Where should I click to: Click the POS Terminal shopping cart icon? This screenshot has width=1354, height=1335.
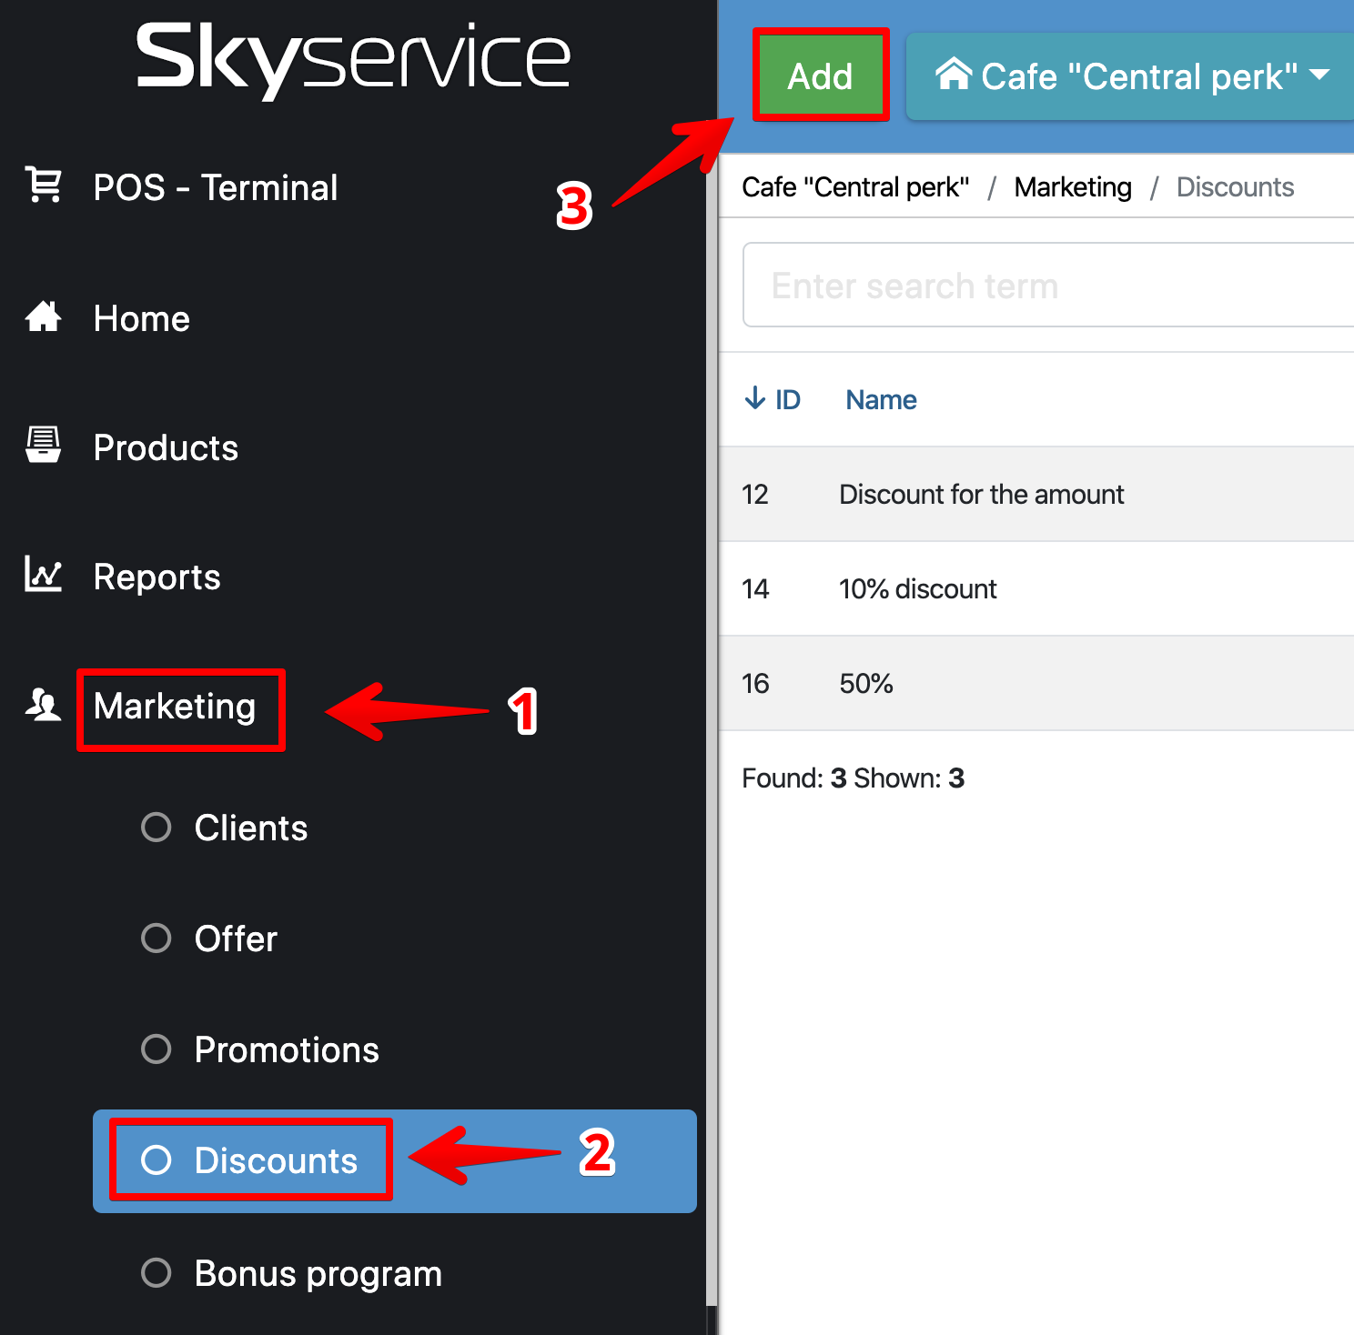click(x=43, y=185)
